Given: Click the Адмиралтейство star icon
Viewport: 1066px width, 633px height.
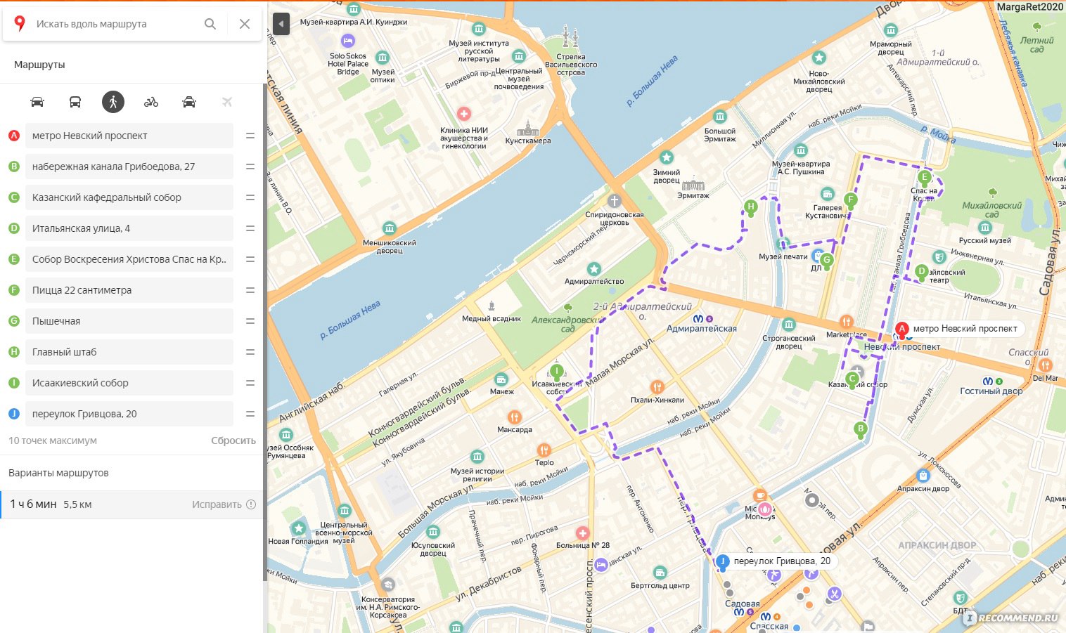Looking at the screenshot, I should tap(594, 269).
